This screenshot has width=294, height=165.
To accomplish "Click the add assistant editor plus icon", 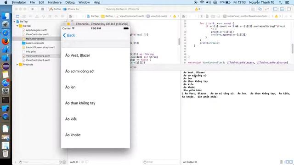I will (286, 16).
